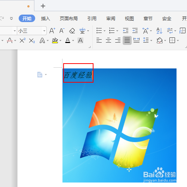Increase paragraph indent
This screenshot has width=187, height=187.
135,31
